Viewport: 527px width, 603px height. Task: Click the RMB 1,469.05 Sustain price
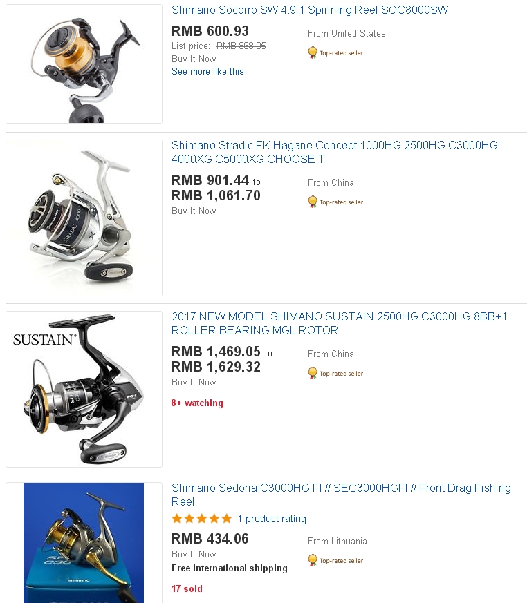pos(216,351)
